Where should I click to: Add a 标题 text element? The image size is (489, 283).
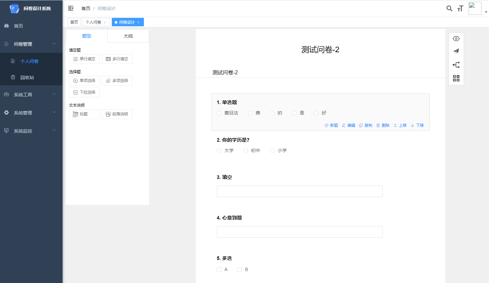tap(84, 114)
